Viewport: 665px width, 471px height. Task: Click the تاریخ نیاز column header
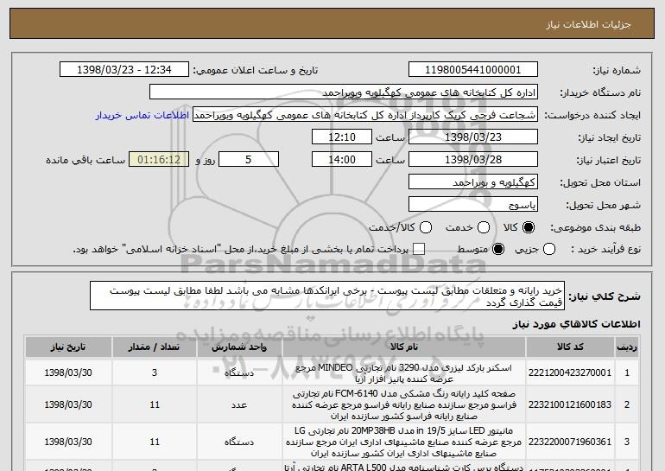(x=68, y=347)
